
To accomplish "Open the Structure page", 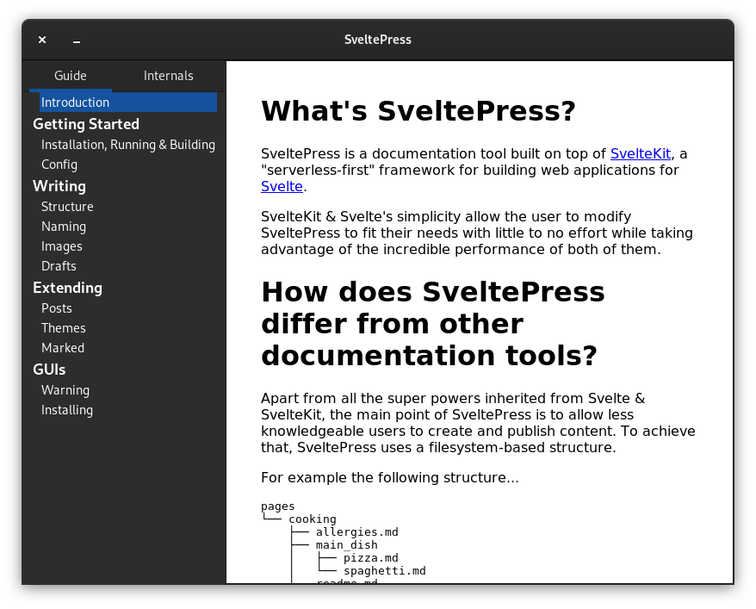I will pyautogui.click(x=67, y=207).
